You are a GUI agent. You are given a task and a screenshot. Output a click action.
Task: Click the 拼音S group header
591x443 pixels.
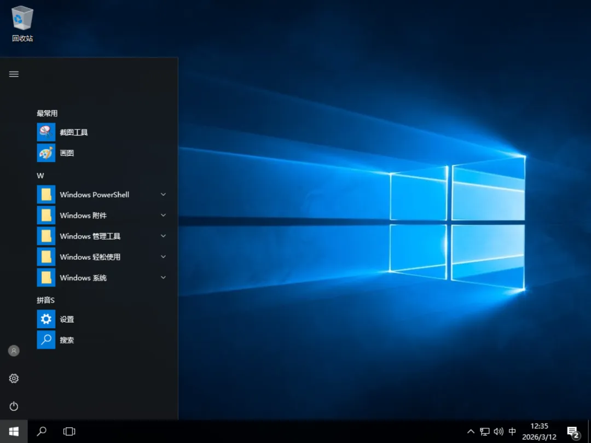point(45,300)
